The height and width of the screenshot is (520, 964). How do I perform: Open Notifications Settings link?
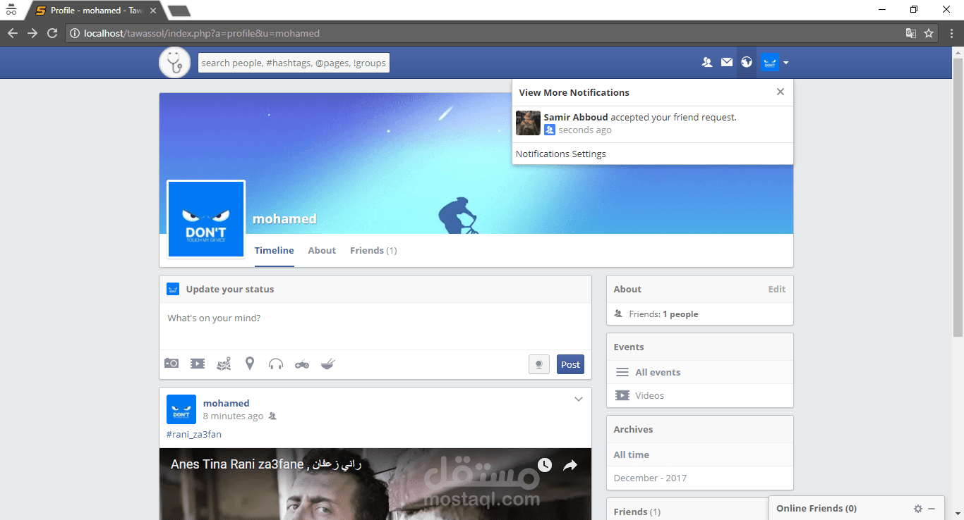click(560, 154)
